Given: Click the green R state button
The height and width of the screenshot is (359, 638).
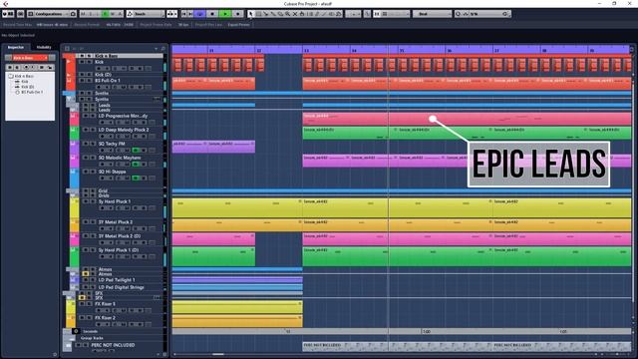Looking at the screenshot, I should (x=106, y=14).
